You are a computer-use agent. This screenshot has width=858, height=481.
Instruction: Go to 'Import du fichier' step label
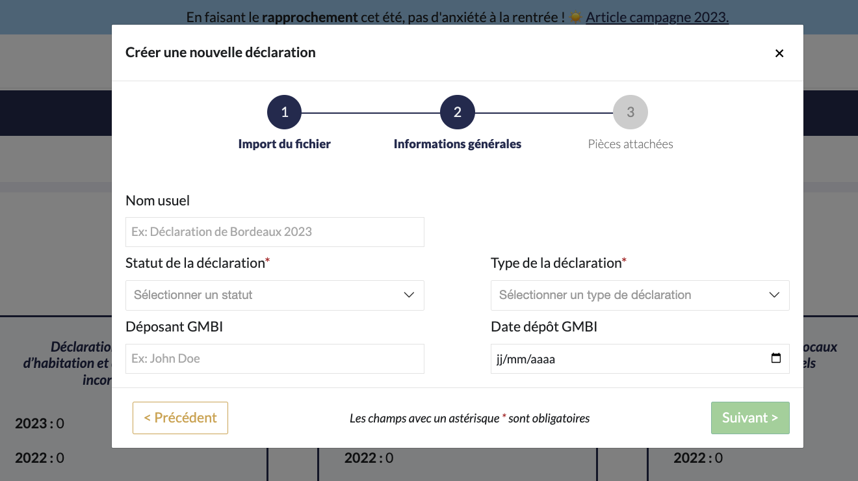click(285, 144)
